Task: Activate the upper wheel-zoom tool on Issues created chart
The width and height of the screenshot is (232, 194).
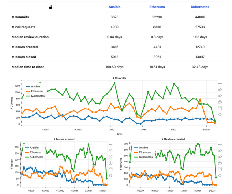Action: [111, 151]
